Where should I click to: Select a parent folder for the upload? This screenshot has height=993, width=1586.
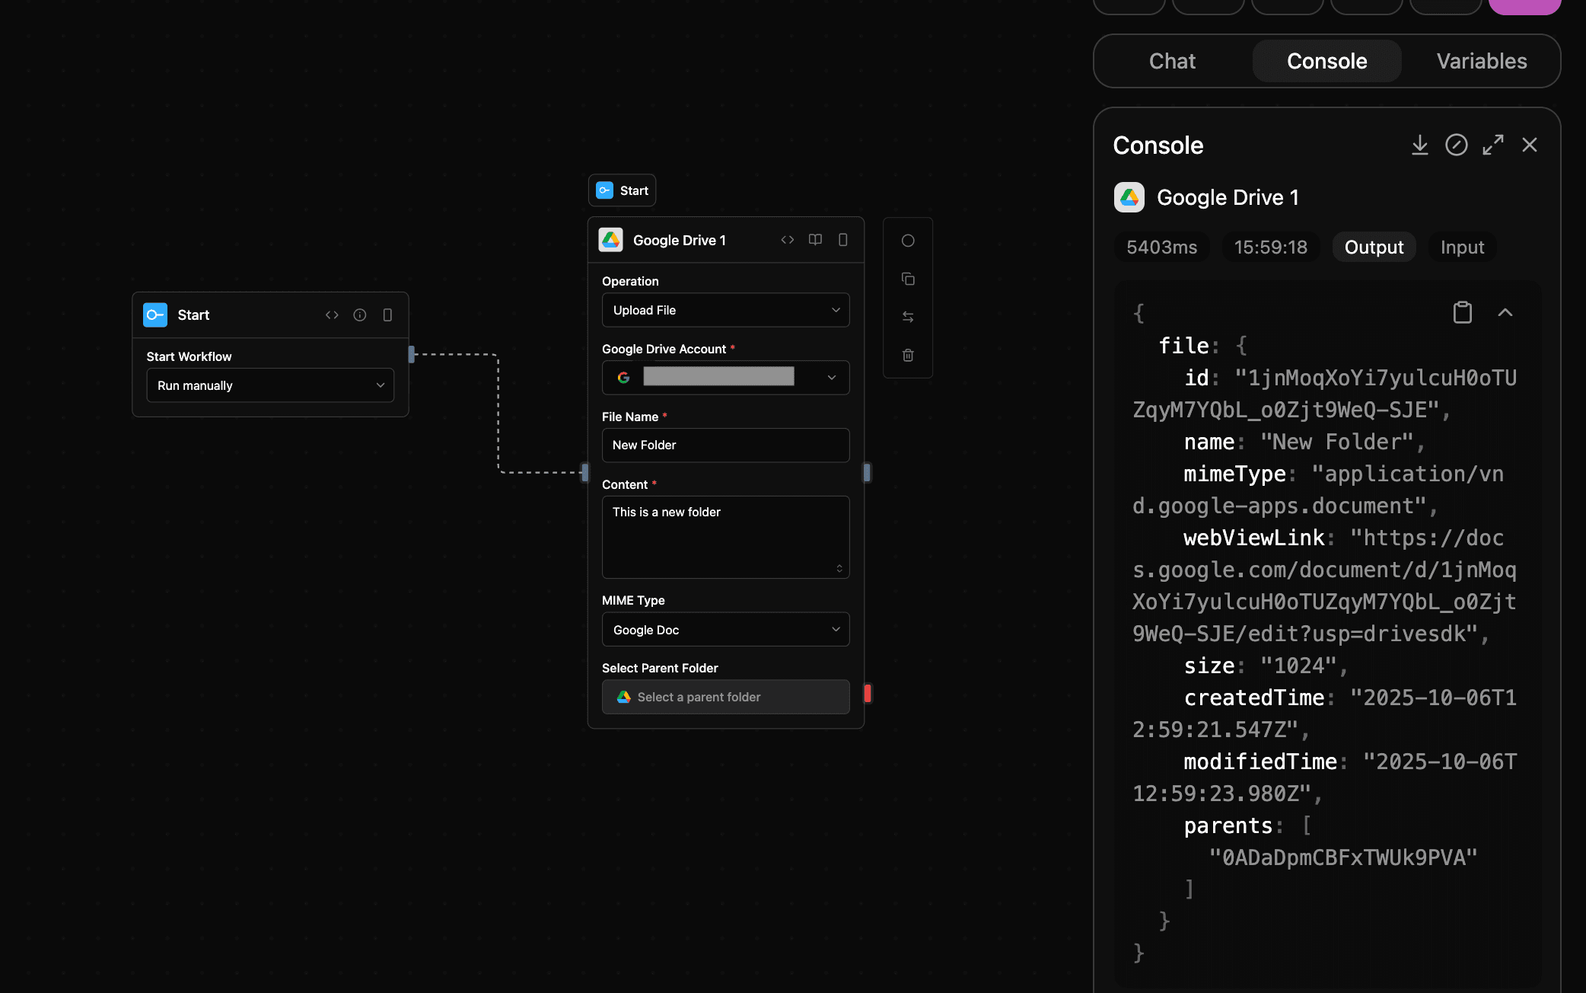725,697
